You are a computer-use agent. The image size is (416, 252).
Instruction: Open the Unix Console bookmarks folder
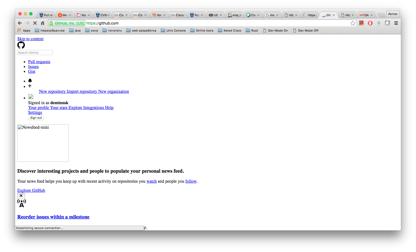173,30
